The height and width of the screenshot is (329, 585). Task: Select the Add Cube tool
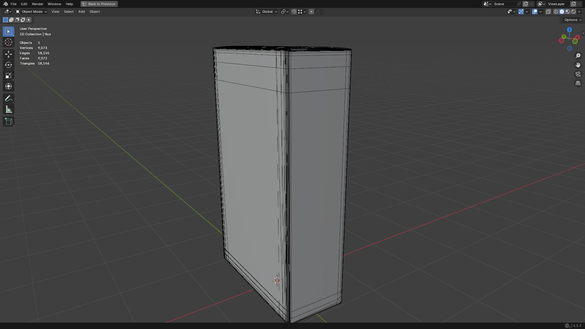tap(9, 122)
